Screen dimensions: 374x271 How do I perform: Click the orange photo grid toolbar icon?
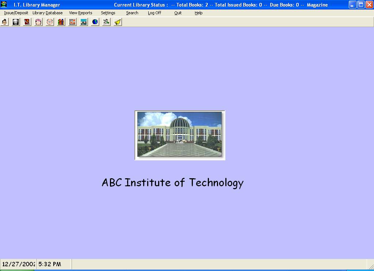(x=72, y=22)
